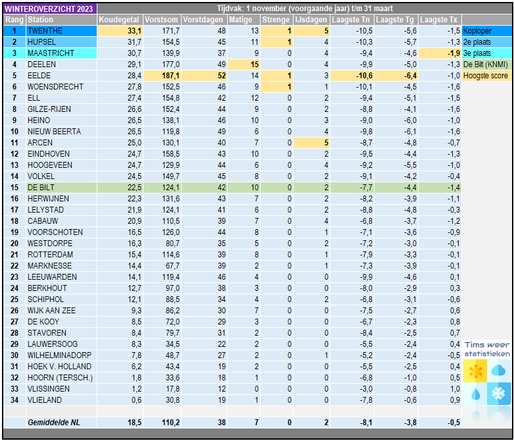Image resolution: width=514 pixels, height=441 pixels.
Task: Click the snowflake icon in the logo
Action: coord(499,394)
